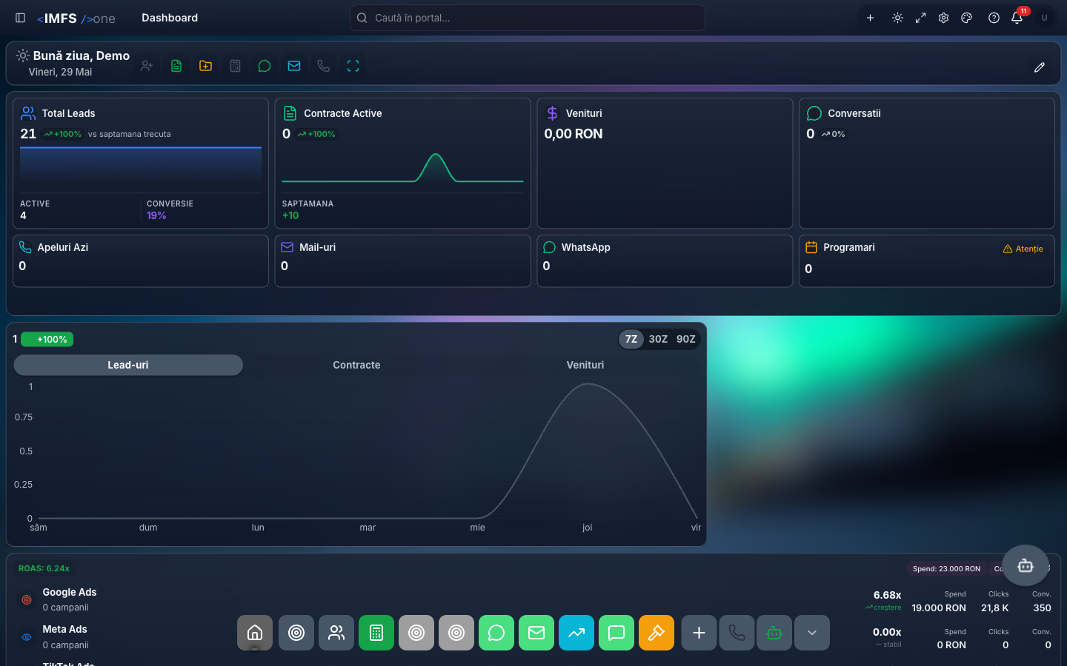Open the square message bubble icon in the dock
Image resolution: width=1067 pixels, height=666 pixels.
(x=616, y=633)
